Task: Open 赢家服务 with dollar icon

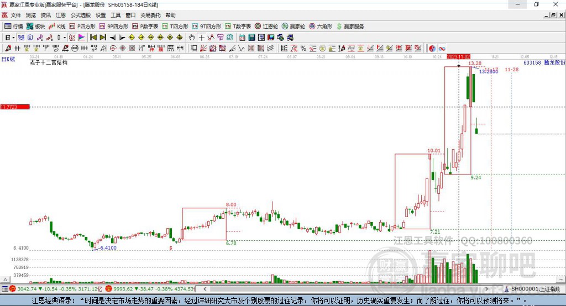Action: pos(350,27)
